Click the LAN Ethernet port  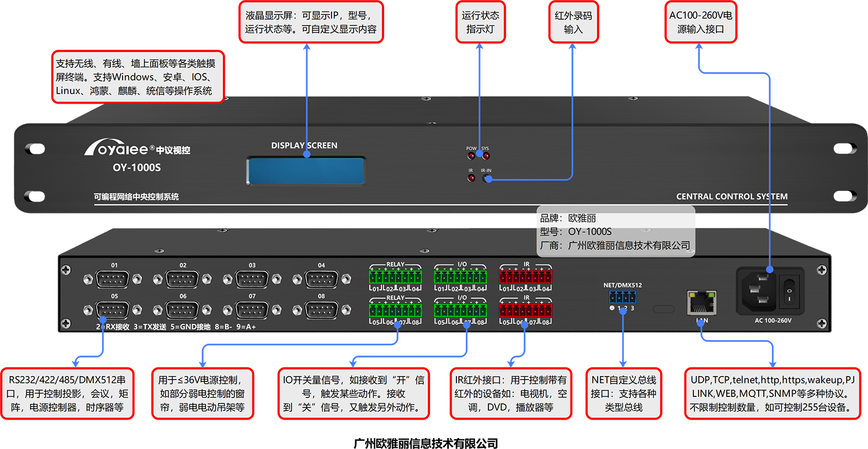click(x=701, y=303)
